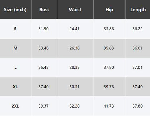Click the Length column header
The image size is (150, 116).
pyautogui.click(x=138, y=10)
